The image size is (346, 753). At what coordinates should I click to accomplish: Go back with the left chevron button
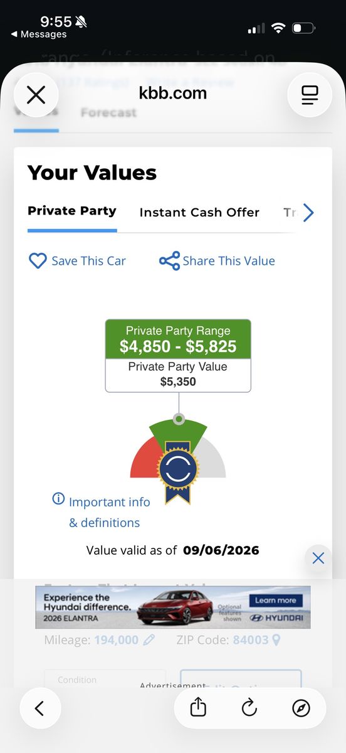[39, 708]
